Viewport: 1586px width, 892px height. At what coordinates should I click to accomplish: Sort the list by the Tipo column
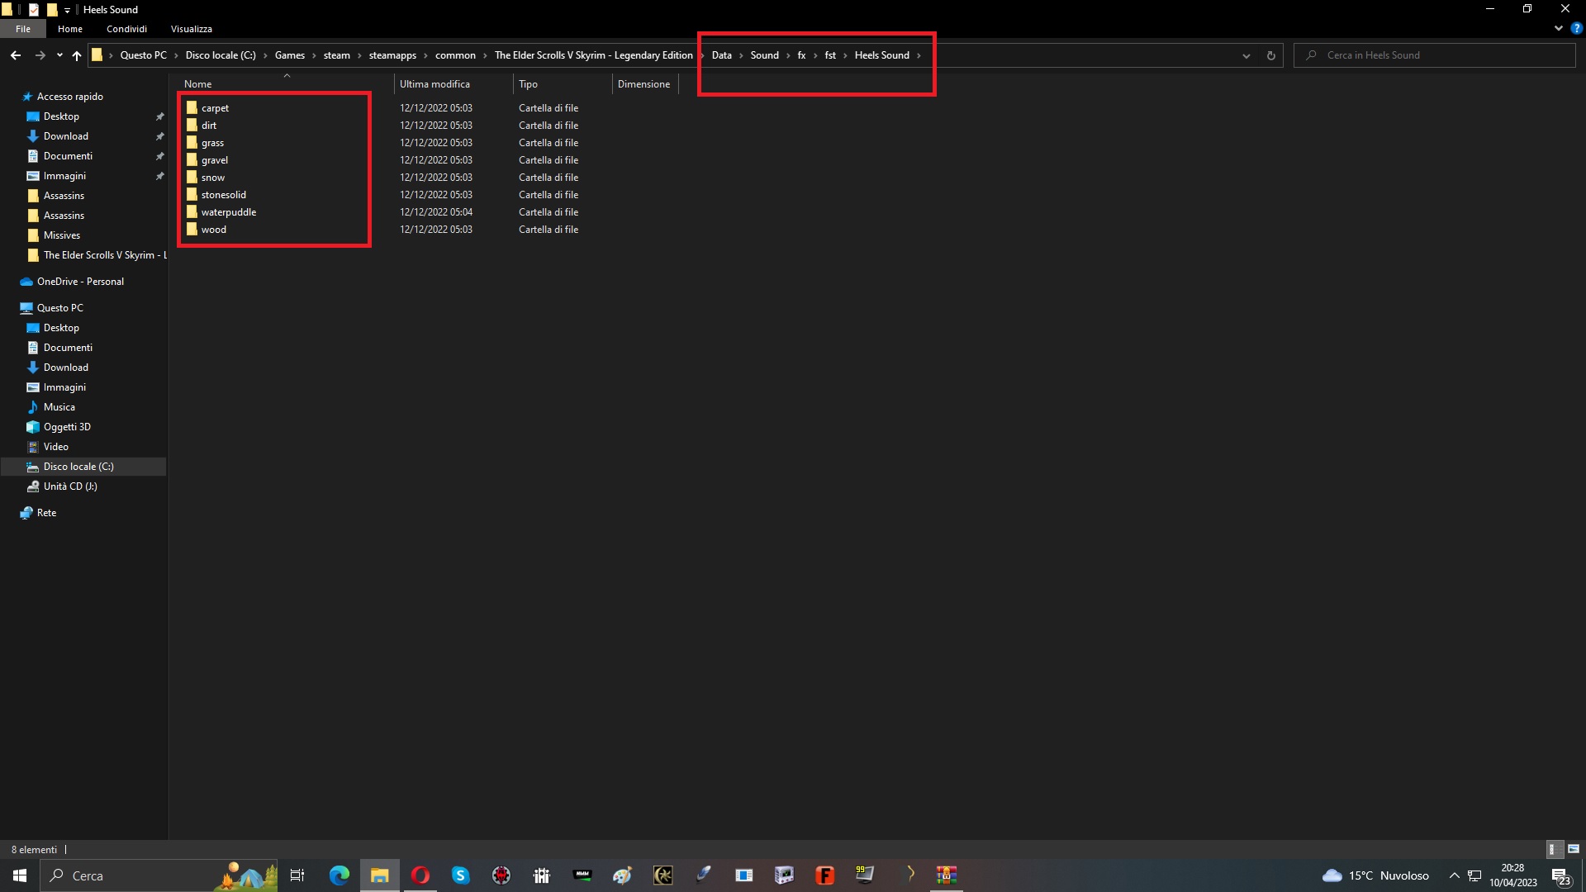tap(563, 84)
